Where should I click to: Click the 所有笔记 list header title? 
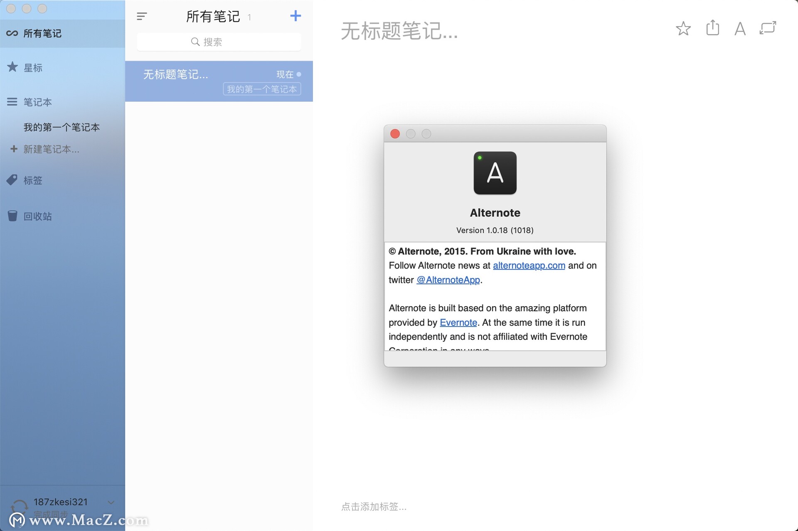pyautogui.click(x=213, y=17)
